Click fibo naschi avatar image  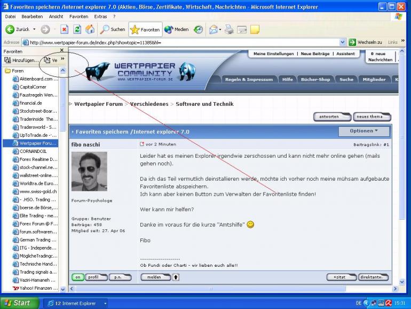89,171
